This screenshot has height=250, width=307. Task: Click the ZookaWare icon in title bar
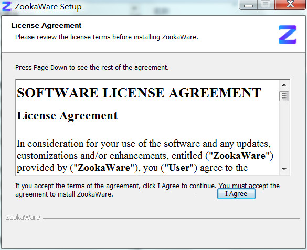click(7, 6)
